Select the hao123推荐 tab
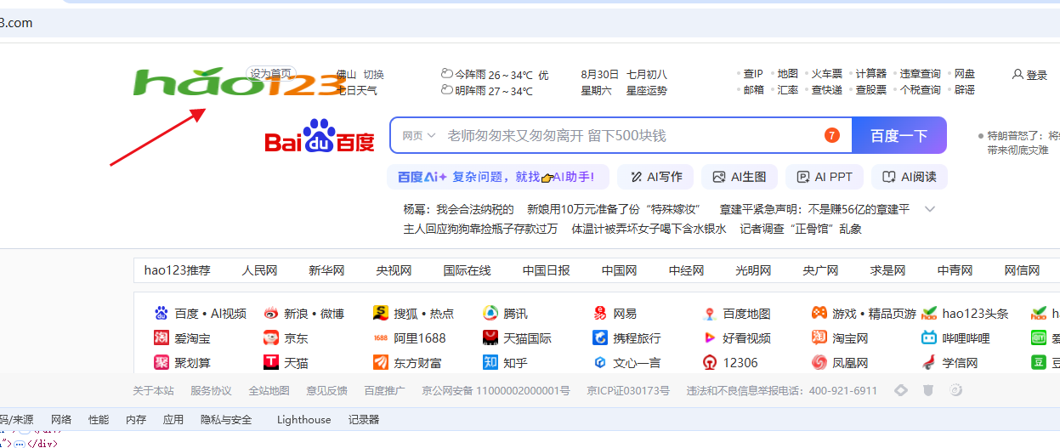1060x448 pixels. 177,270
